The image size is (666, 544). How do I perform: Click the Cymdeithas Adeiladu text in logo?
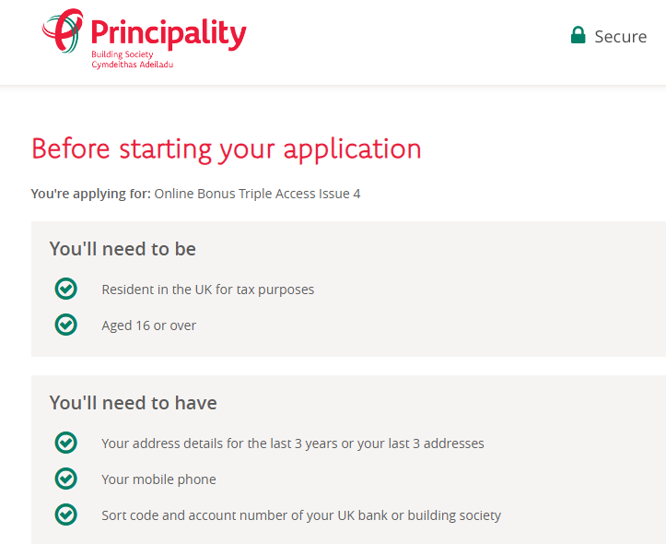133,65
